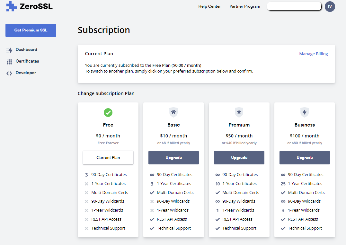Click the Premium plan star shield icon
This screenshot has height=245, width=346.
[239, 112]
